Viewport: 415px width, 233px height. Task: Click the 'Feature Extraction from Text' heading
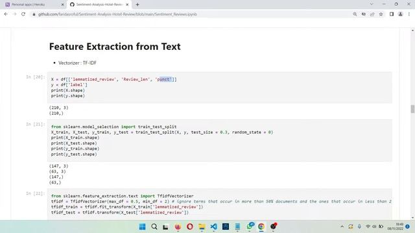pos(115,47)
